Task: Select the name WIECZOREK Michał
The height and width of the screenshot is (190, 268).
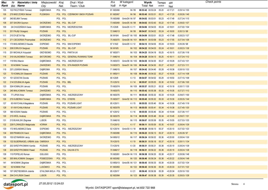Action: point(22,14)
